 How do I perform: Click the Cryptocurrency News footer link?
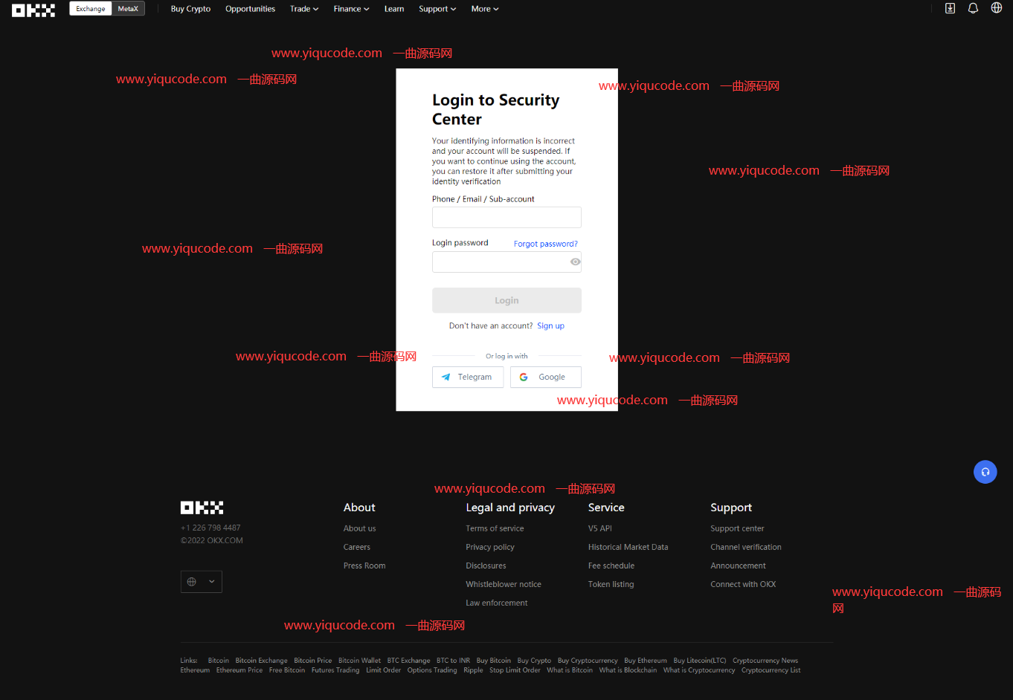(765, 661)
